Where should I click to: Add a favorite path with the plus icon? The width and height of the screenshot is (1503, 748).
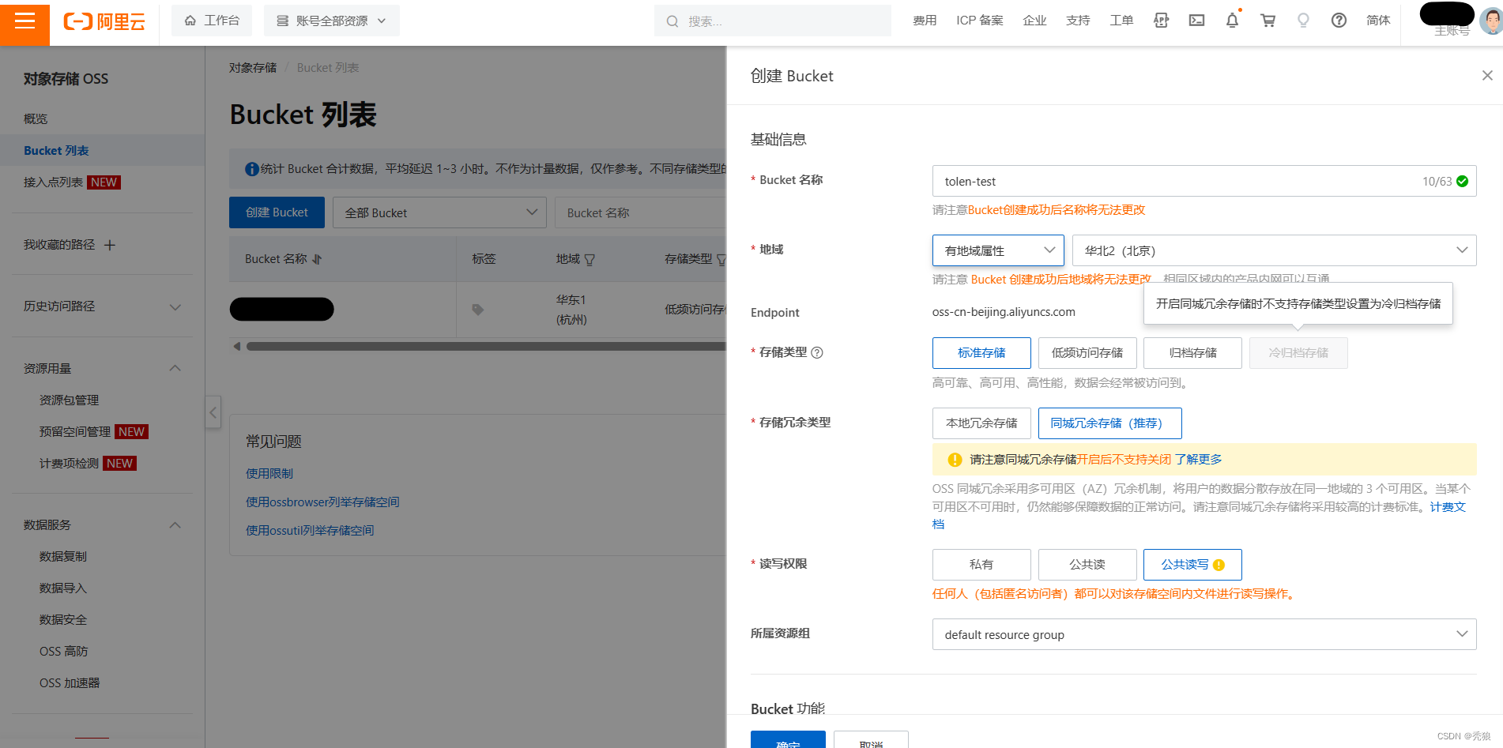pyautogui.click(x=110, y=245)
